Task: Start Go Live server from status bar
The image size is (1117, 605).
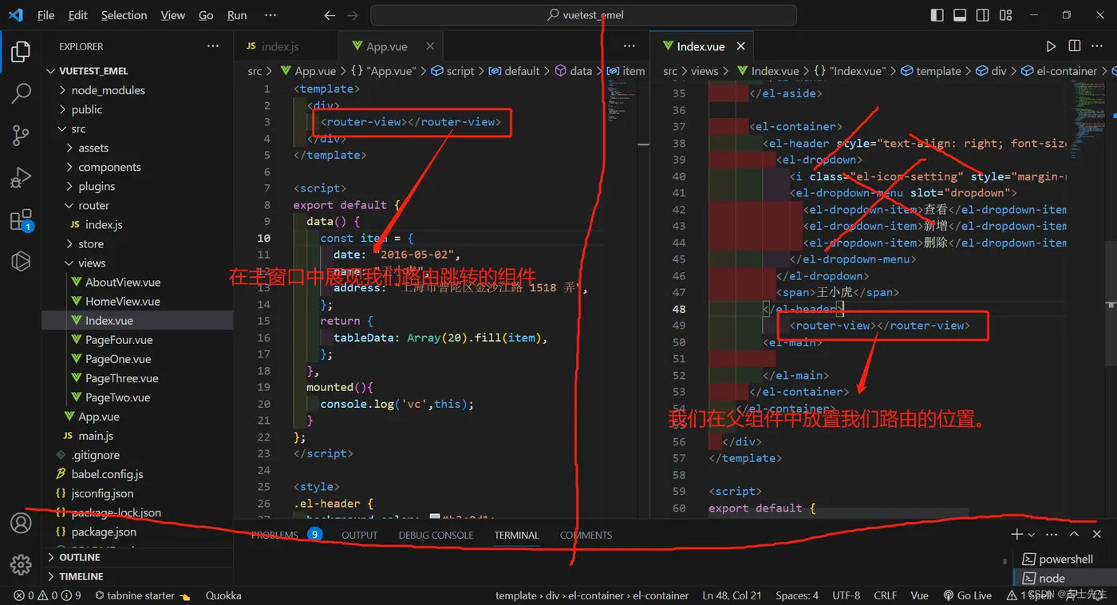Action: click(x=967, y=595)
